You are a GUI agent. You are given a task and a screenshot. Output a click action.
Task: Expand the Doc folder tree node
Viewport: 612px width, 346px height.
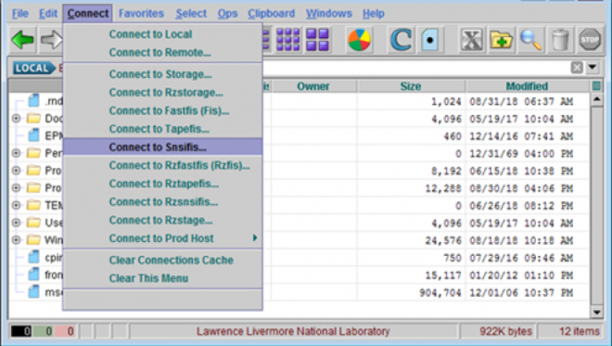pos(16,118)
